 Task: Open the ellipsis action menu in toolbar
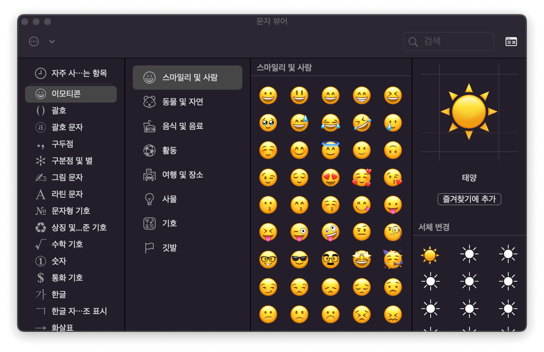34,41
